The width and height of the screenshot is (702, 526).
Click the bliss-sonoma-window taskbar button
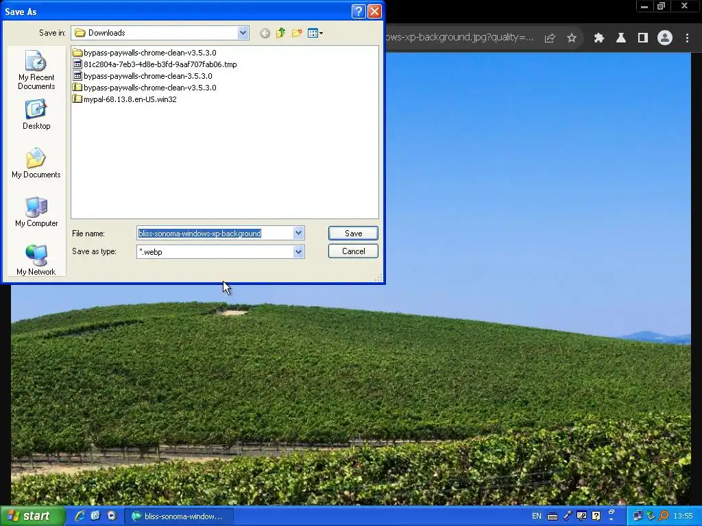(x=179, y=516)
